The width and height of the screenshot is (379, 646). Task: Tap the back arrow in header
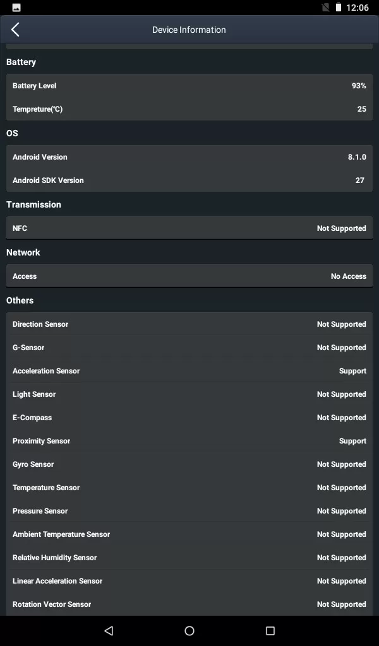(15, 30)
